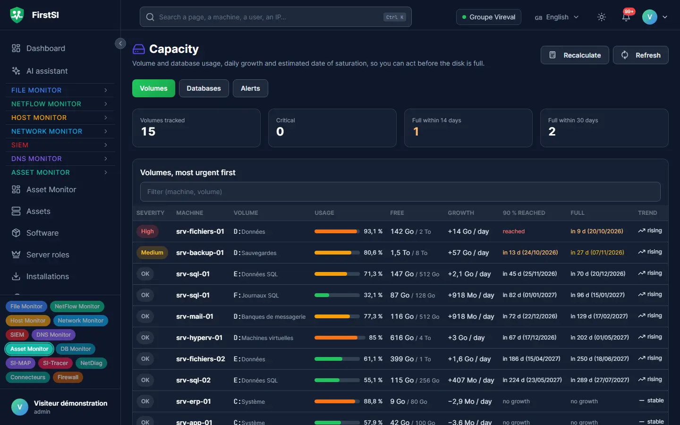680x425 pixels.
Task: Click the SI-MAP shortcut chip
Action: [x=21, y=363]
